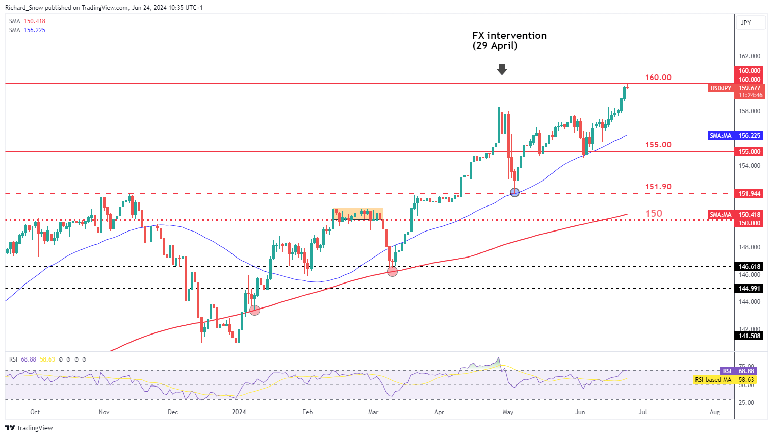This screenshot has width=773, height=437.
Task: Select the SMA 150.418 legend entry
Action: tap(27, 21)
